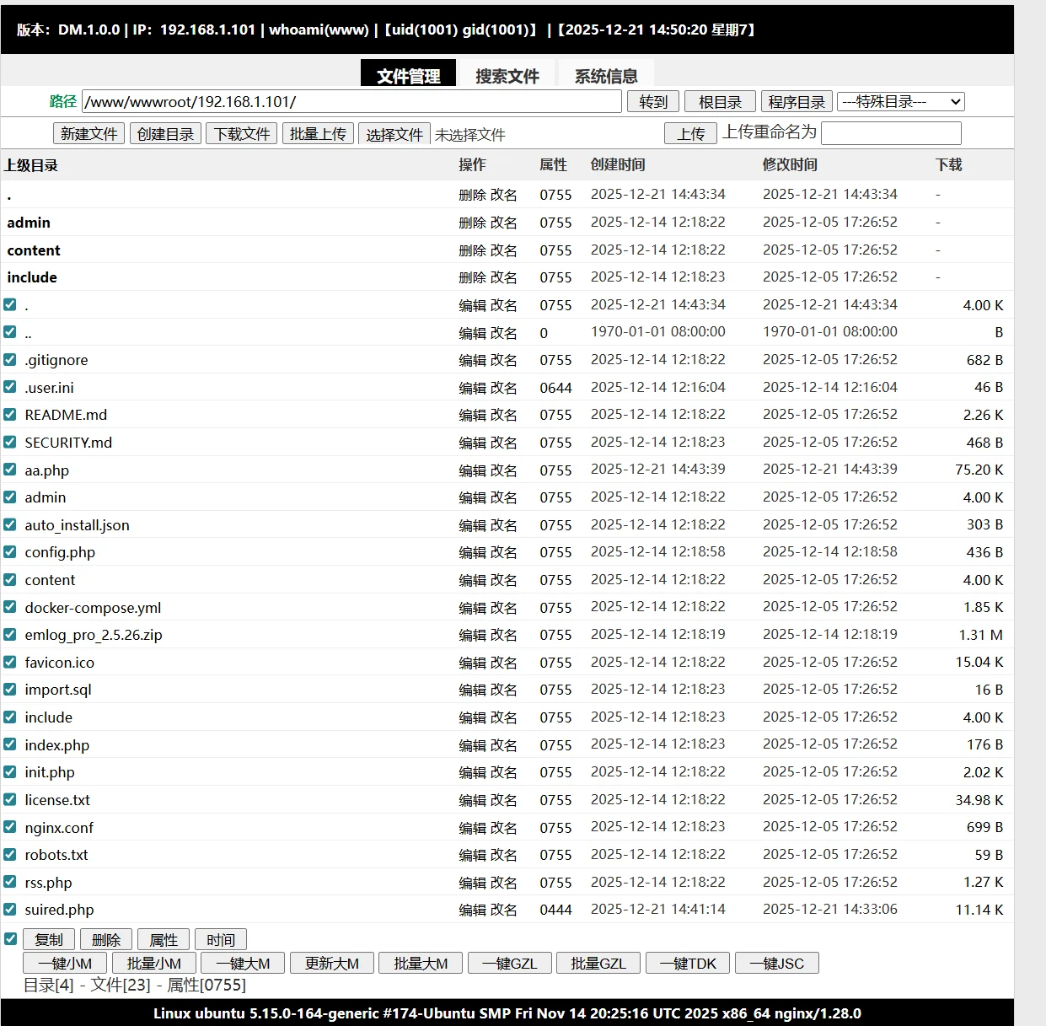1046x1026 pixels.
Task: Click the 根目录 button
Action: tap(719, 102)
